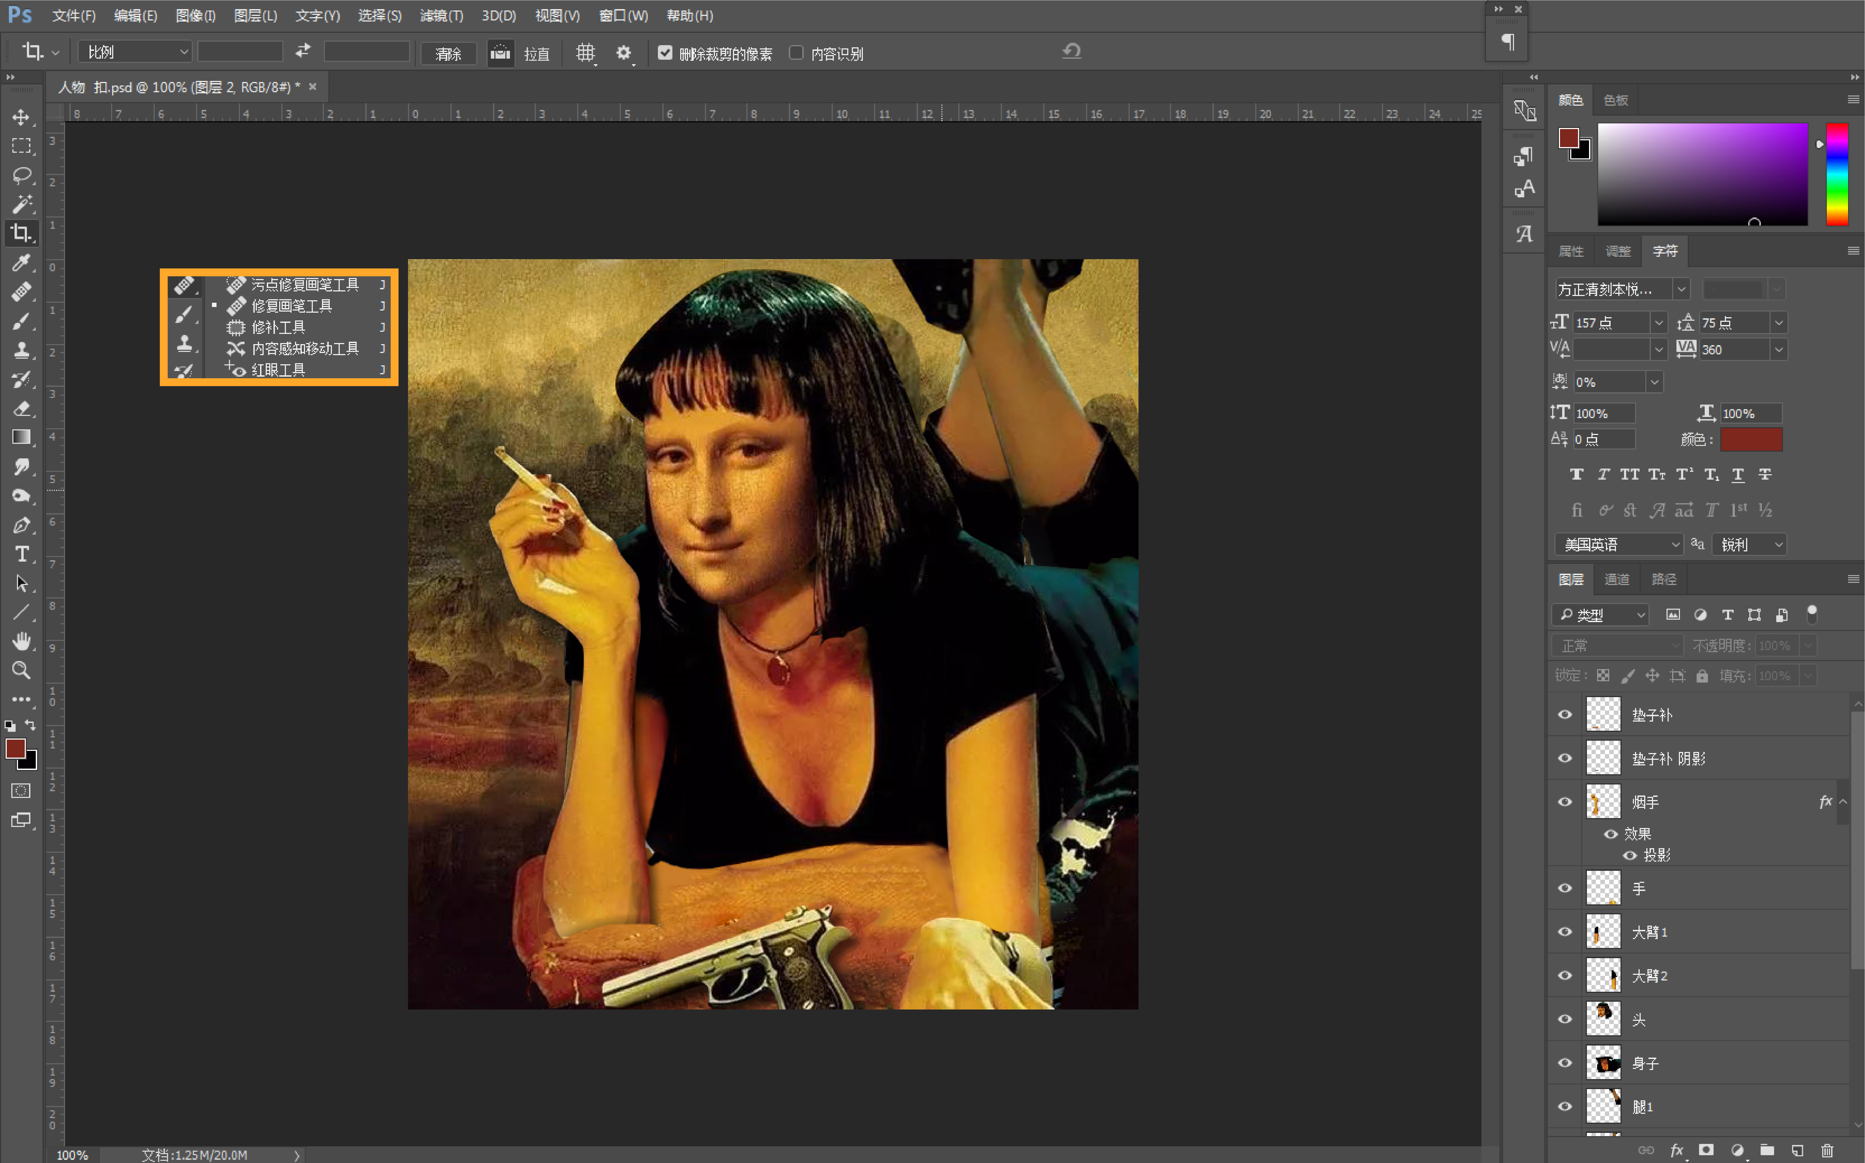Screen dimensions: 1865x1163
Task: Select the Hand tool
Action: (22, 641)
